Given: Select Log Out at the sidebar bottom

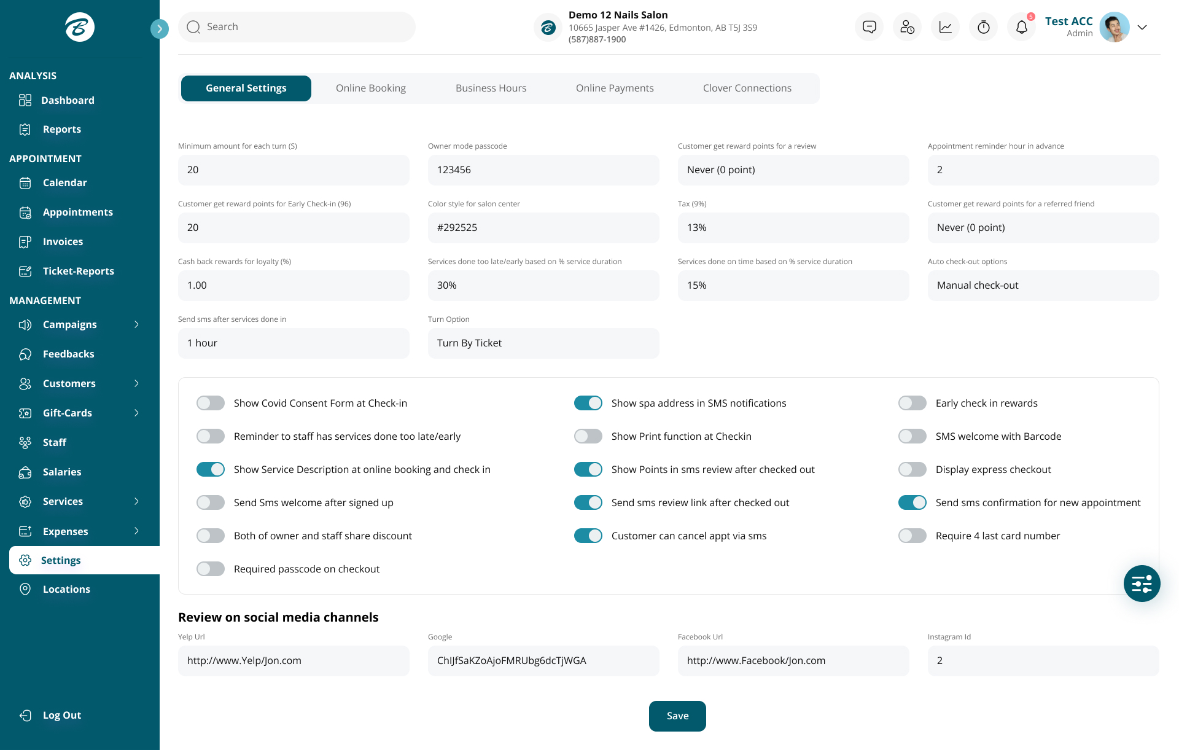Looking at the screenshot, I should click(61, 715).
